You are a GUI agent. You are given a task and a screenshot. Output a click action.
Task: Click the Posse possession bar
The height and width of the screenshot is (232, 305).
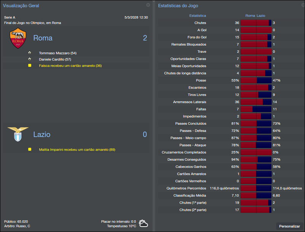(x=256, y=80)
